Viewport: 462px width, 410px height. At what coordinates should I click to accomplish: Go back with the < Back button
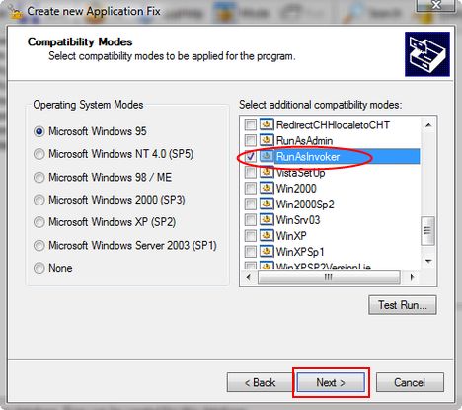(260, 382)
